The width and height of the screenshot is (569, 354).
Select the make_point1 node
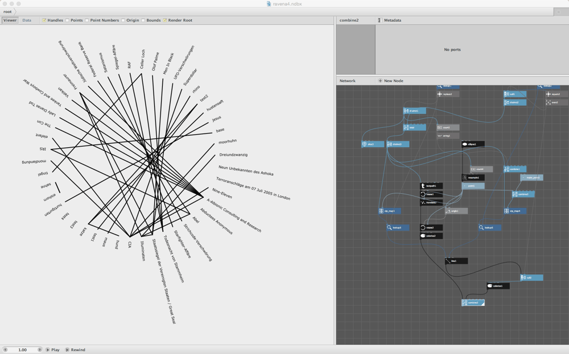pyautogui.click(x=531, y=177)
